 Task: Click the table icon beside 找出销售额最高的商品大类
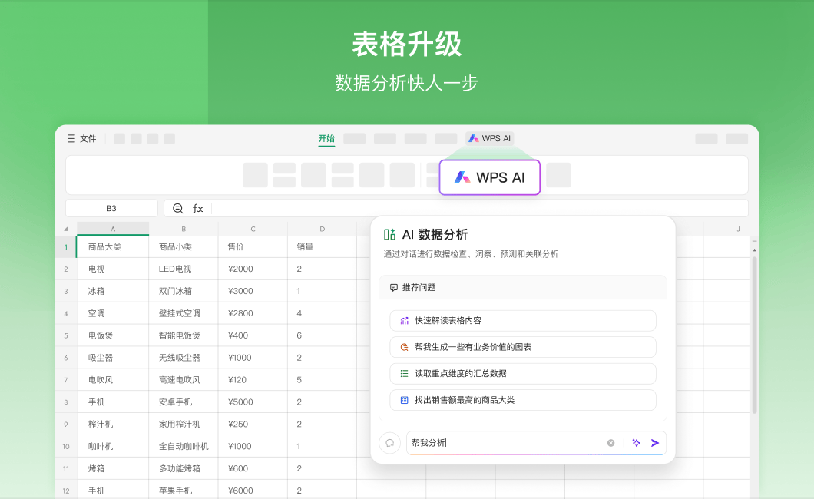coord(403,400)
